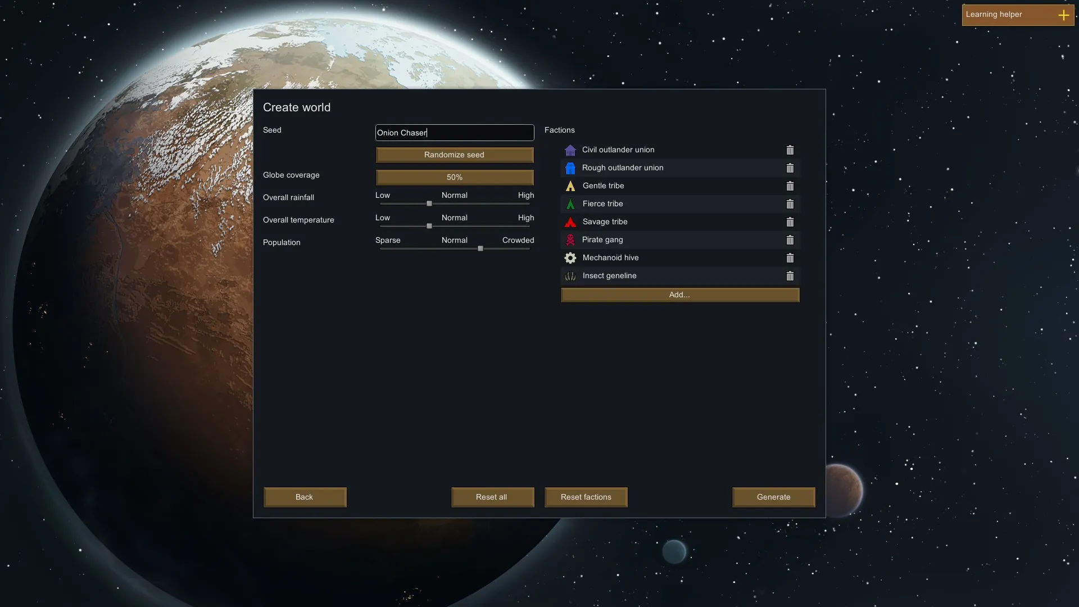Click the Seed text field
The width and height of the screenshot is (1079, 607).
tap(454, 133)
